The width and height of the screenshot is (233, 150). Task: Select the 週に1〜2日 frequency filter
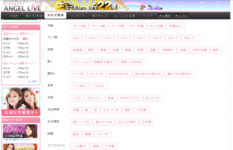pyautogui.click(x=81, y=122)
